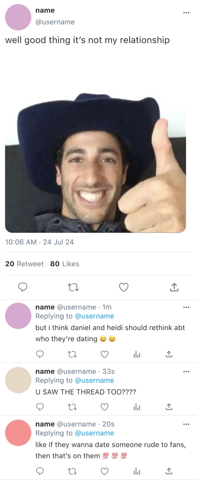View analytics for the daniel and heidi reply
The image size is (197, 480).
(x=137, y=354)
